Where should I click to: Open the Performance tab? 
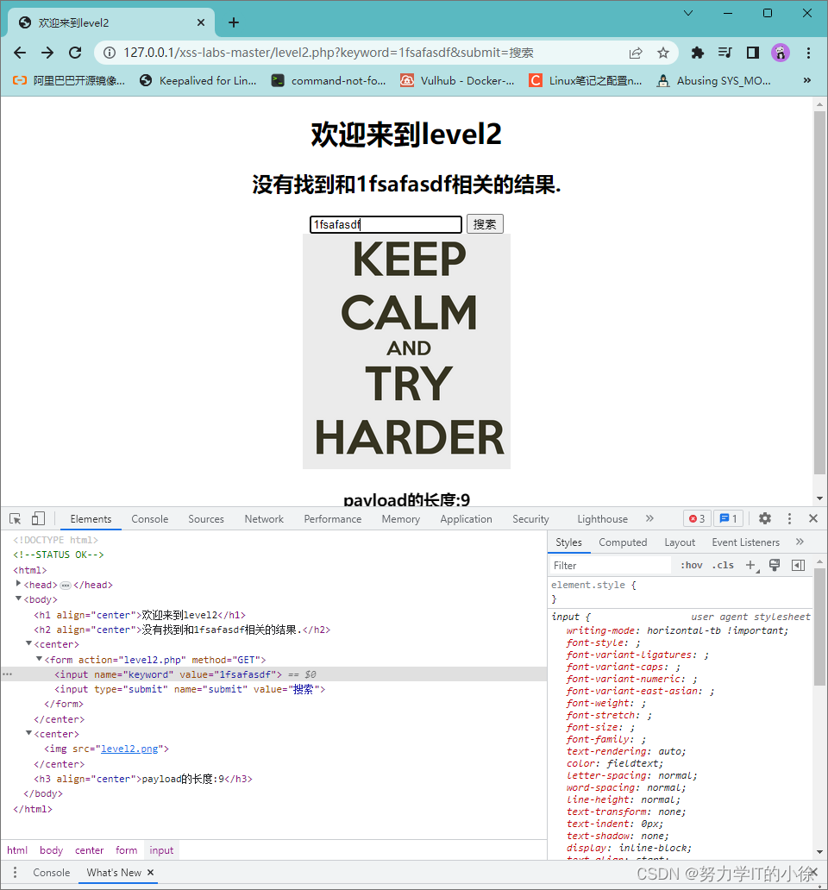(333, 519)
